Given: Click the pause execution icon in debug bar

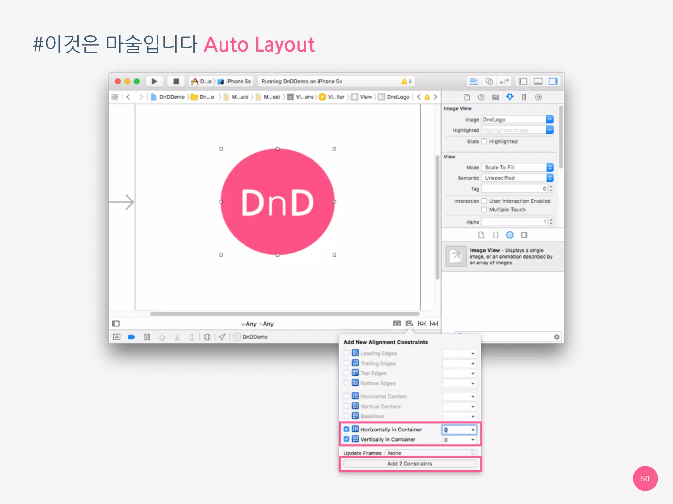Looking at the screenshot, I should [147, 337].
